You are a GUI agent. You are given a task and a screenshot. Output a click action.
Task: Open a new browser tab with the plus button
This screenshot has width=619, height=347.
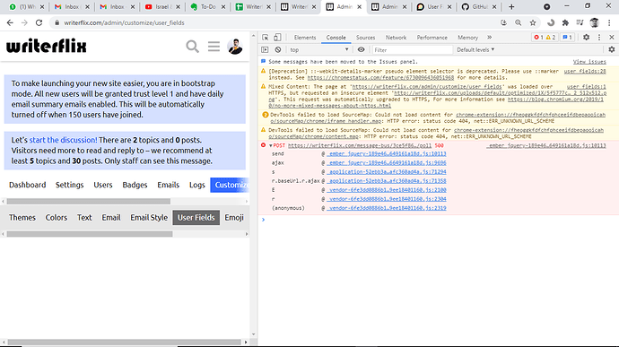[511, 6]
